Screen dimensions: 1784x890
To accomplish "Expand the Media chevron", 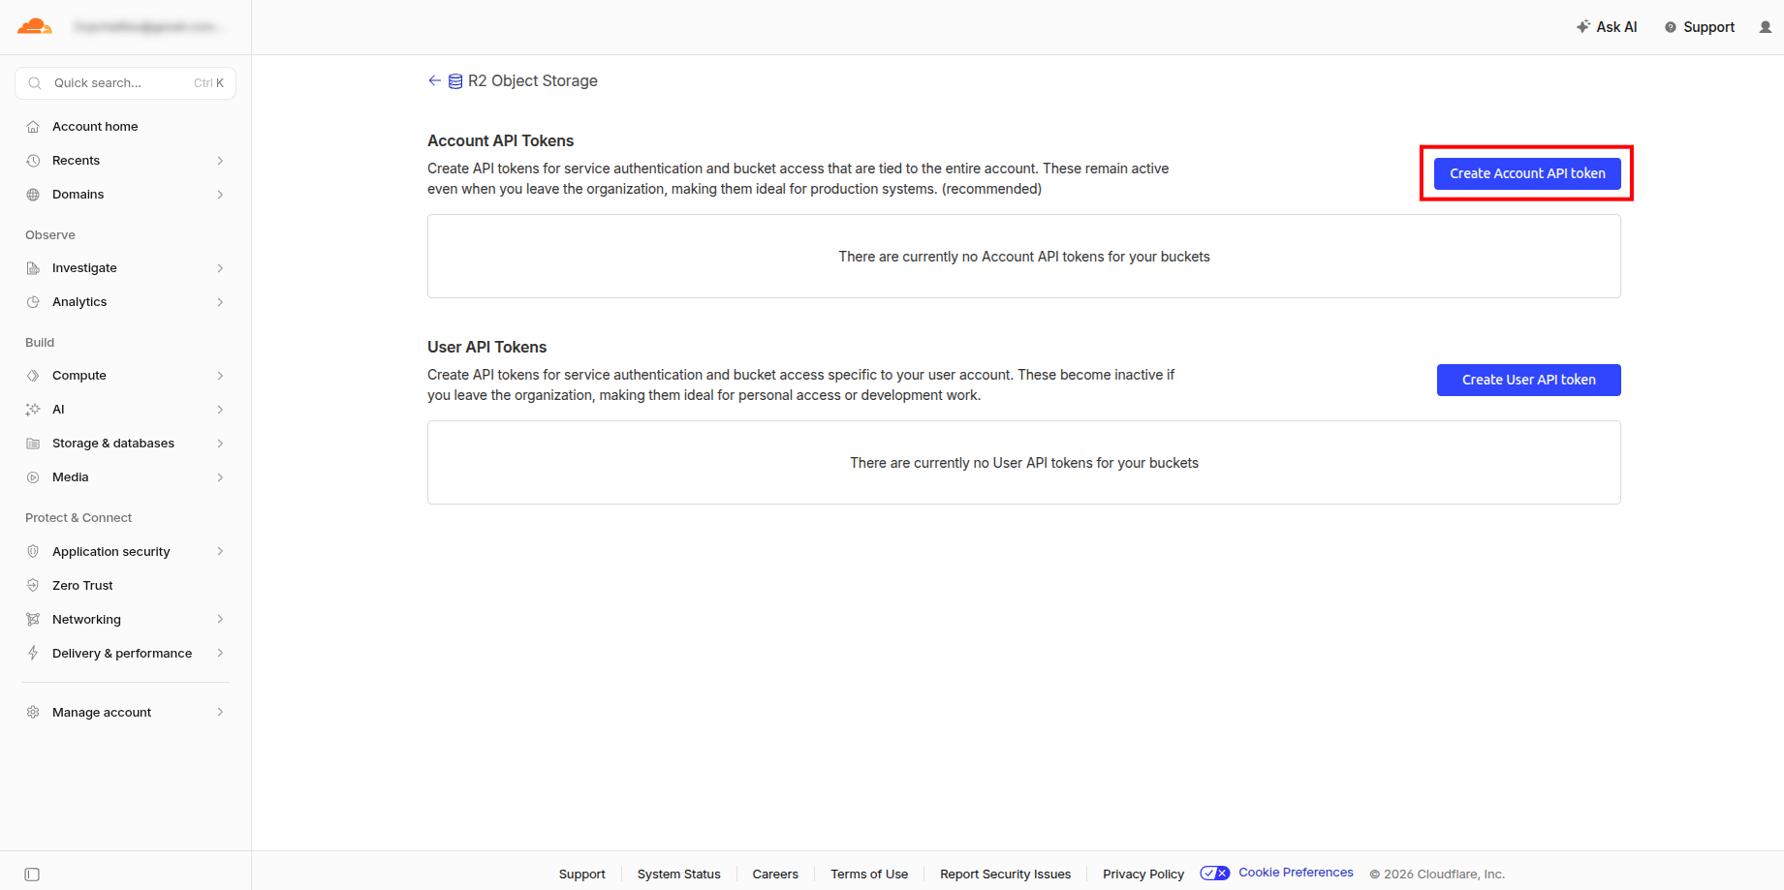I will pos(220,477).
